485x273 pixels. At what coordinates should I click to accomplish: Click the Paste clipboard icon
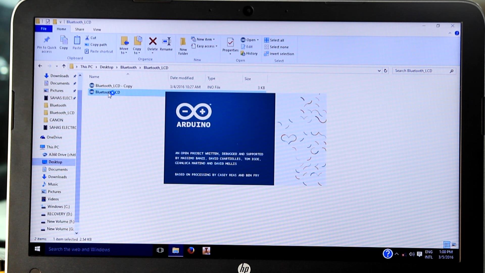(77, 40)
